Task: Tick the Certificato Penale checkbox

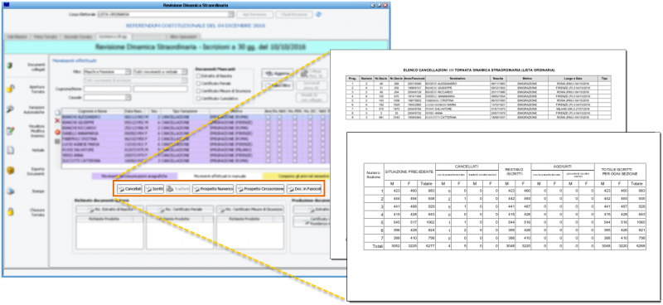Action: [x=198, y=84]
